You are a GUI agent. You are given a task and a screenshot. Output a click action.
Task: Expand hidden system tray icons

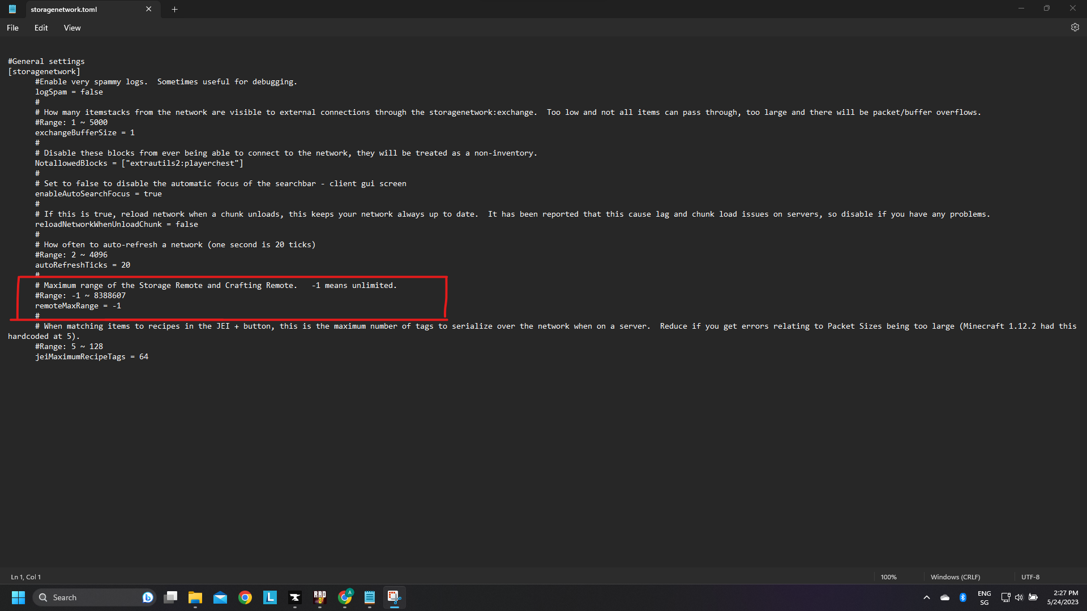point(927,597)
